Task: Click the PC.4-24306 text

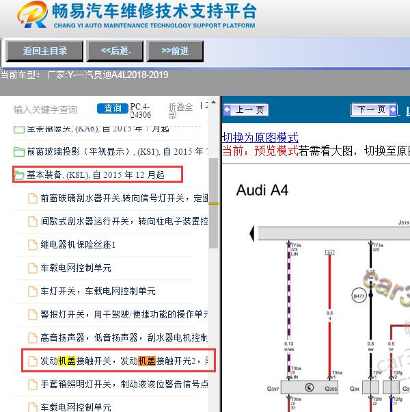Action: point(141,111)
